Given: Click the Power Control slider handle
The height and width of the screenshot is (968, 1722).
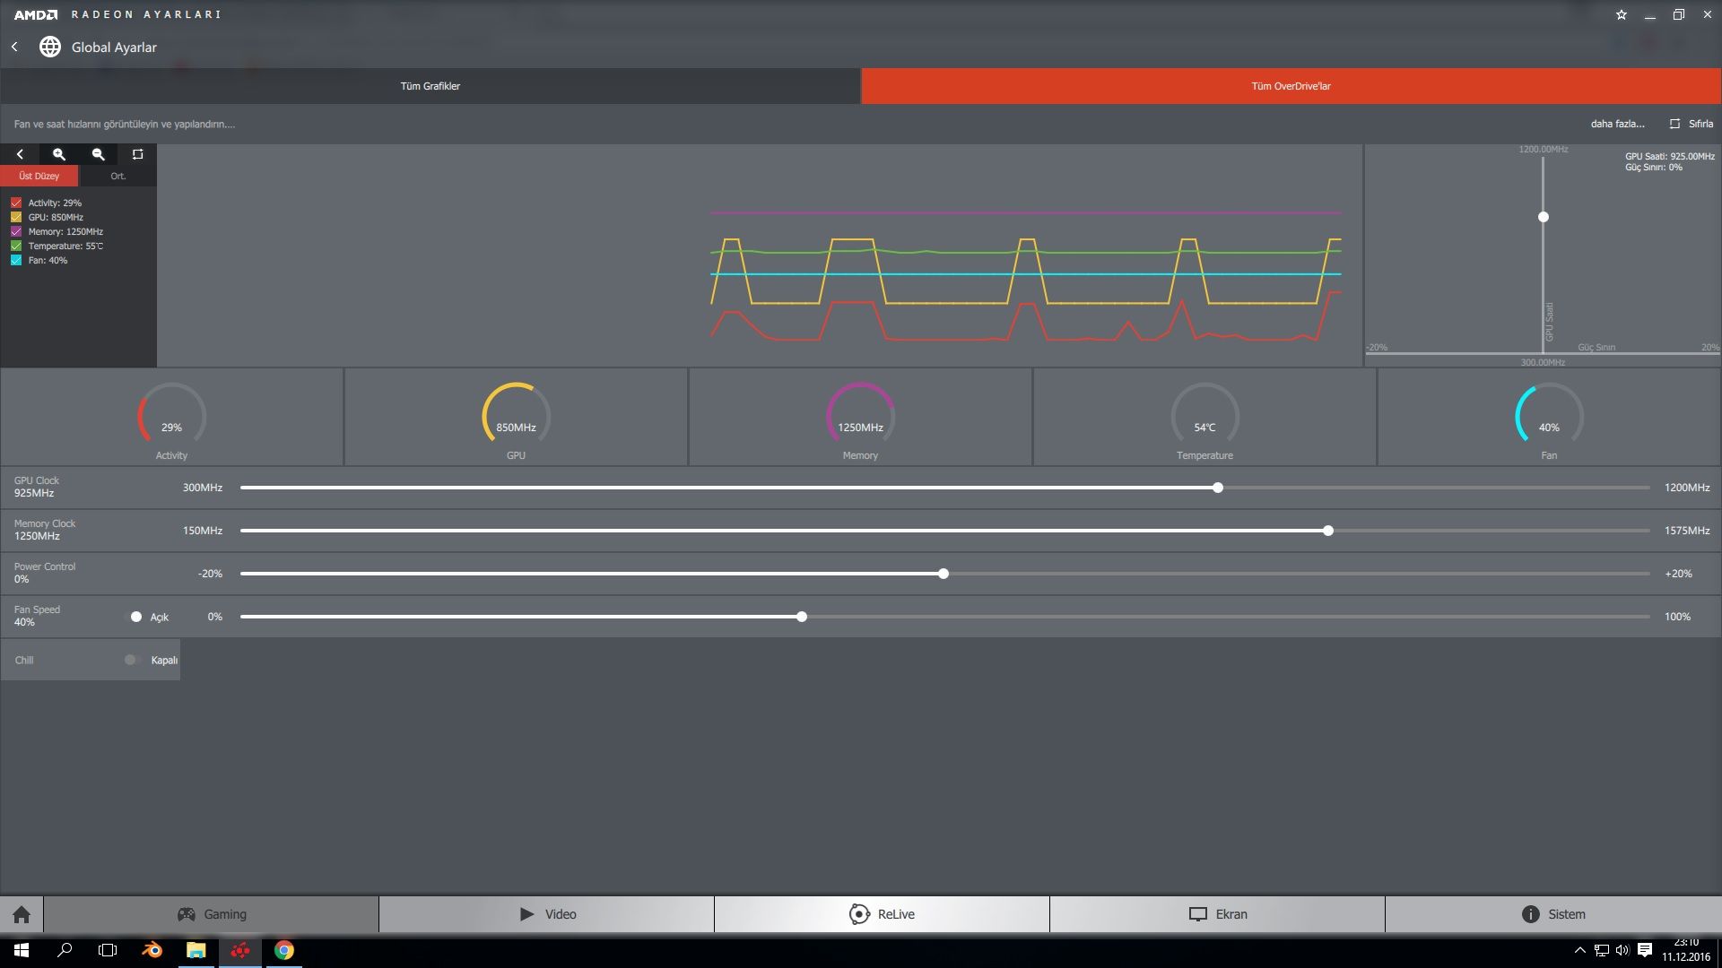Looking at the screenshot, I should click(x=944, y=574).
